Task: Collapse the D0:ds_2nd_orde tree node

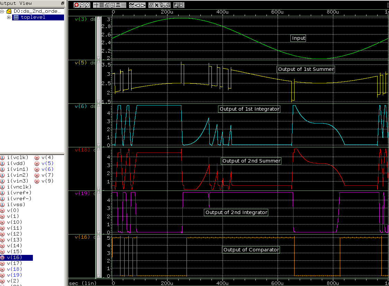Action: (2, 11)
